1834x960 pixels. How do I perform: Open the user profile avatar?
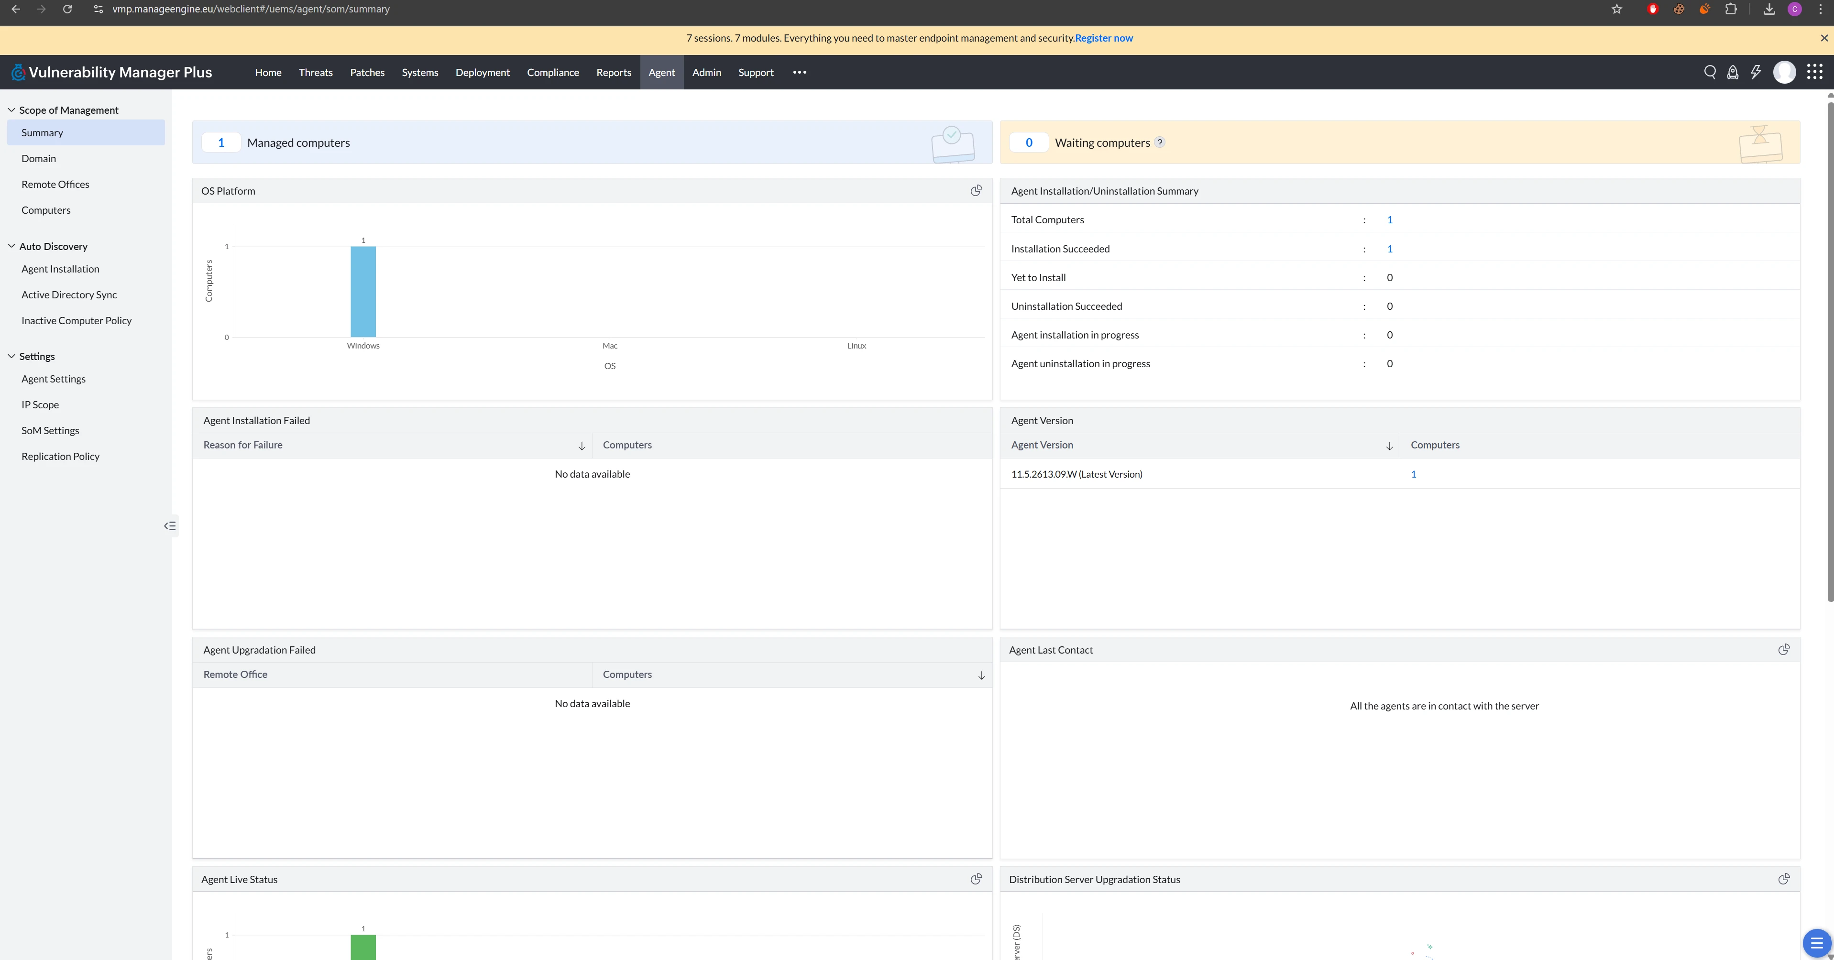coord(1784,72)
